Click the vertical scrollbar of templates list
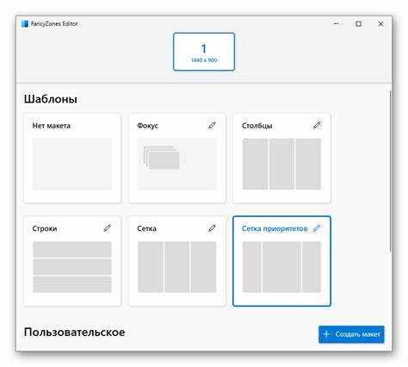 coord(390,171)
